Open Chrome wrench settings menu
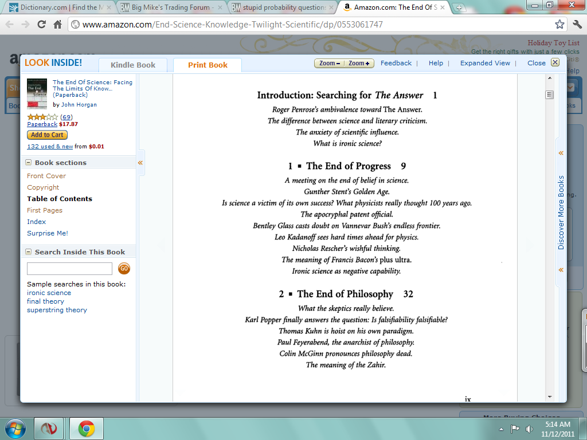 point(577,25)
